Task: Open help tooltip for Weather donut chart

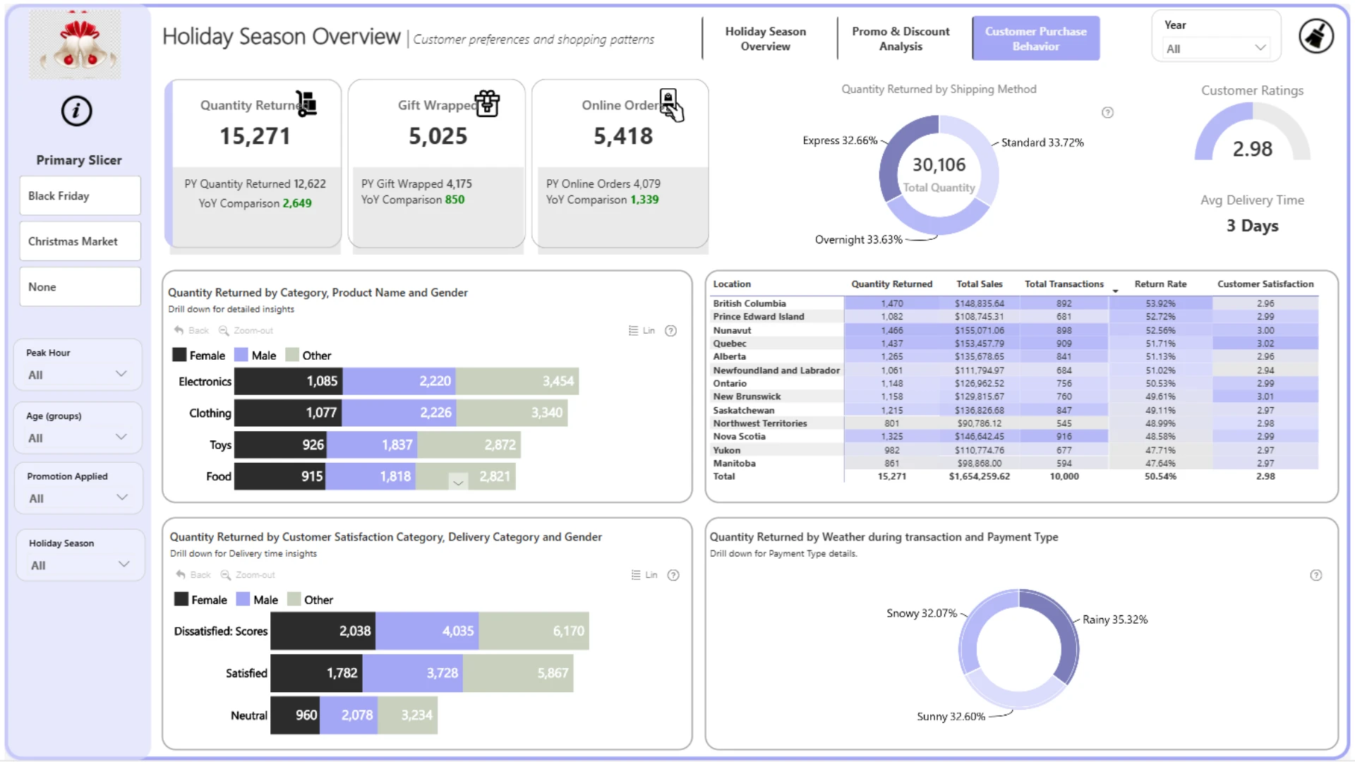Action: click(x=1316, y=575)
